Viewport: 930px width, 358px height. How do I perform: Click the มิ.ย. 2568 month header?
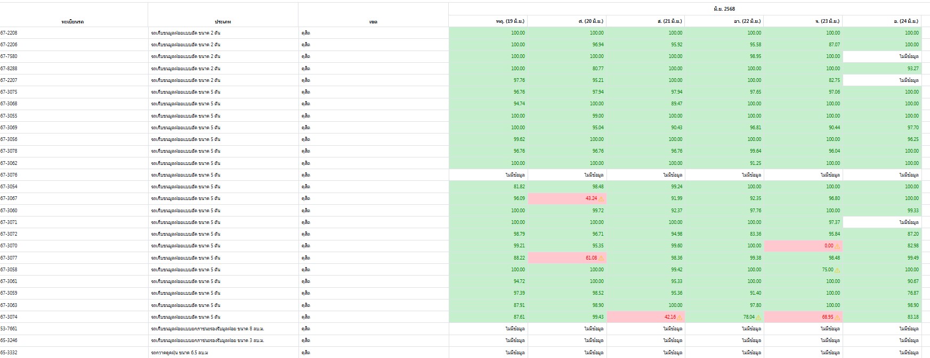point(724,9)
